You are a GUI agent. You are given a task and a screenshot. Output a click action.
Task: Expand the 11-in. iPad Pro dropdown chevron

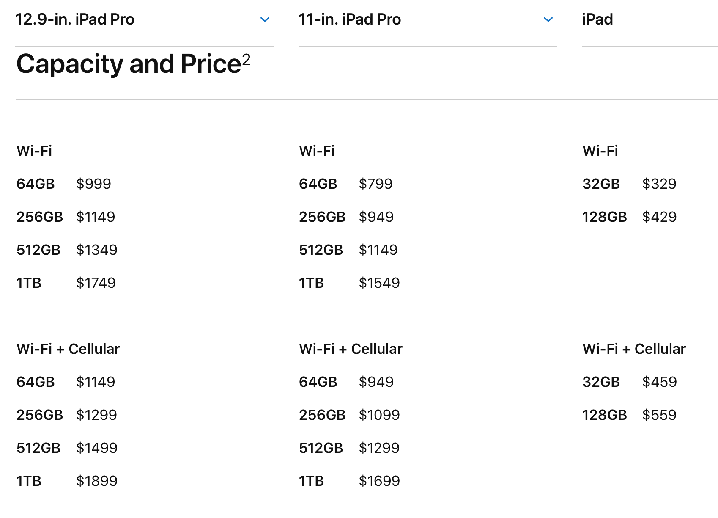point(548,19)
